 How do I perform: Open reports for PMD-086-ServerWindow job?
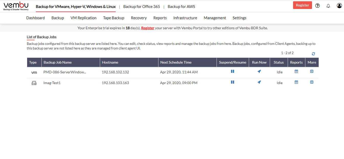click(x=296, y=72)
